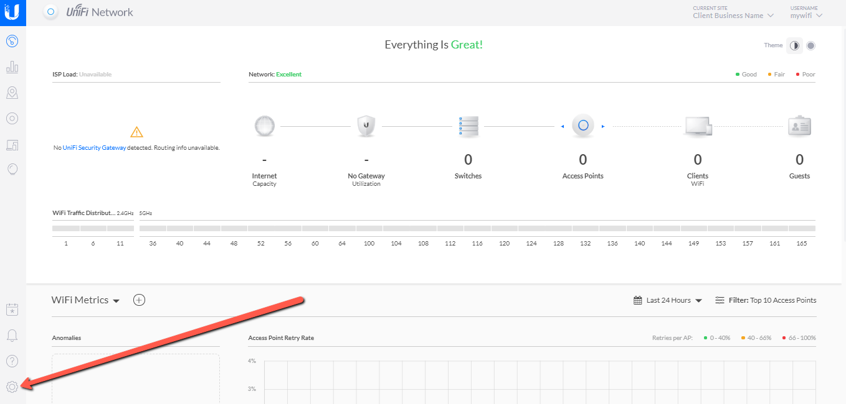This screenshot has height=404, width=846.
Task: Select the Switches icon in the topology
Action: [468, 127]
